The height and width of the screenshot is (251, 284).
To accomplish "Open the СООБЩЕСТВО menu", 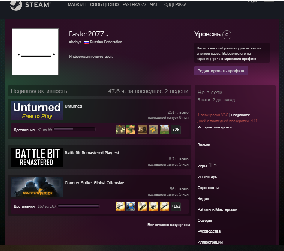I will 104,5.
